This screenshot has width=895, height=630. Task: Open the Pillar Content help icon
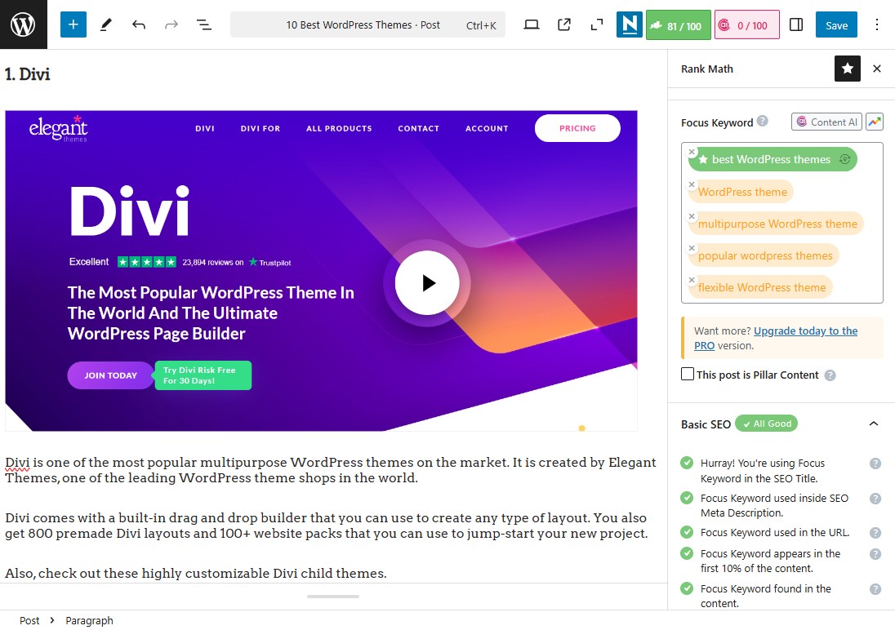click(830, 375)
